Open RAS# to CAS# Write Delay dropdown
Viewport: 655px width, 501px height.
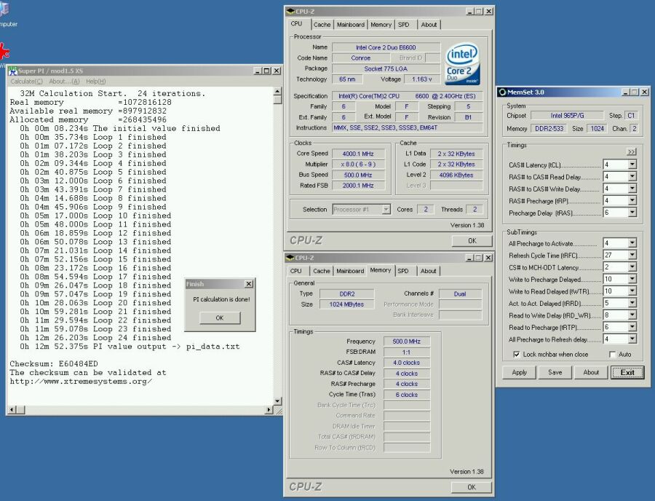[x=632, y=189]
